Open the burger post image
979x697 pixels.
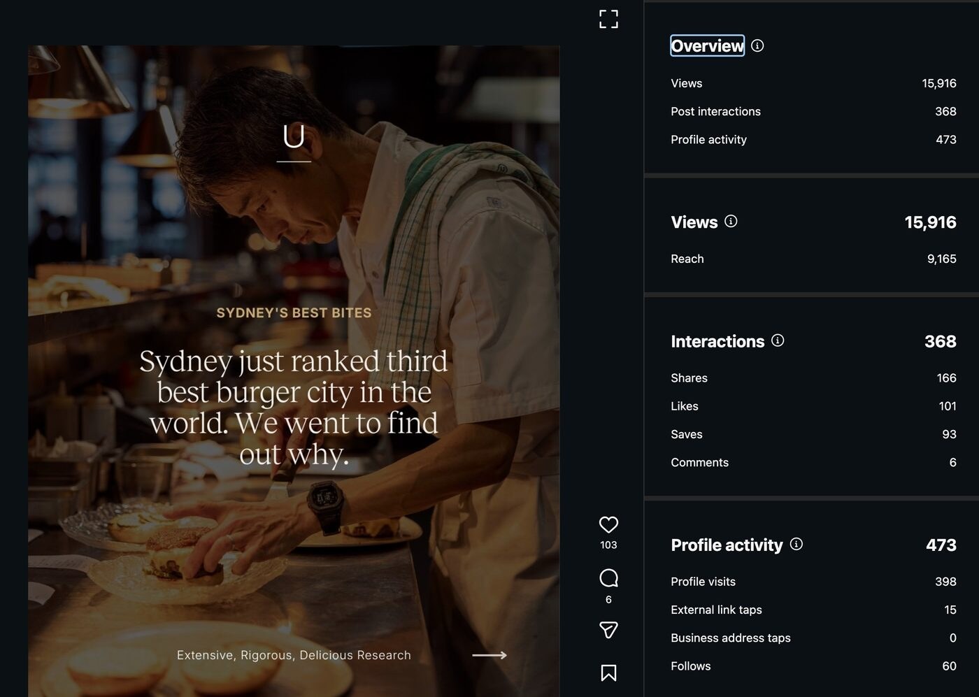[x=294, y=371]
